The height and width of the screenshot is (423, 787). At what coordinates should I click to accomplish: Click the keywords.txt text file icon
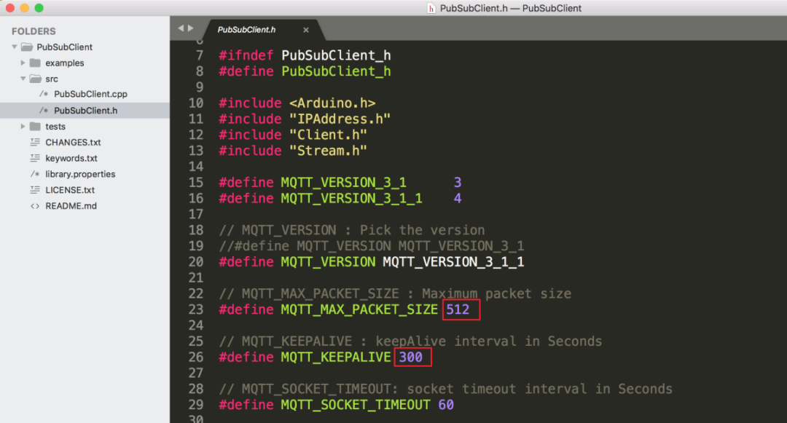tap(35, 159)
